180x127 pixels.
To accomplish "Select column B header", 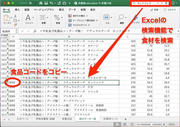I will click(69, 37).
